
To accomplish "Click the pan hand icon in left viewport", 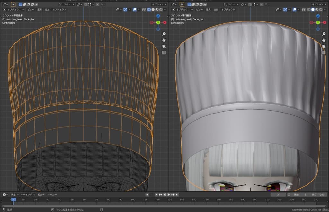I will click(x=164, y=40).
